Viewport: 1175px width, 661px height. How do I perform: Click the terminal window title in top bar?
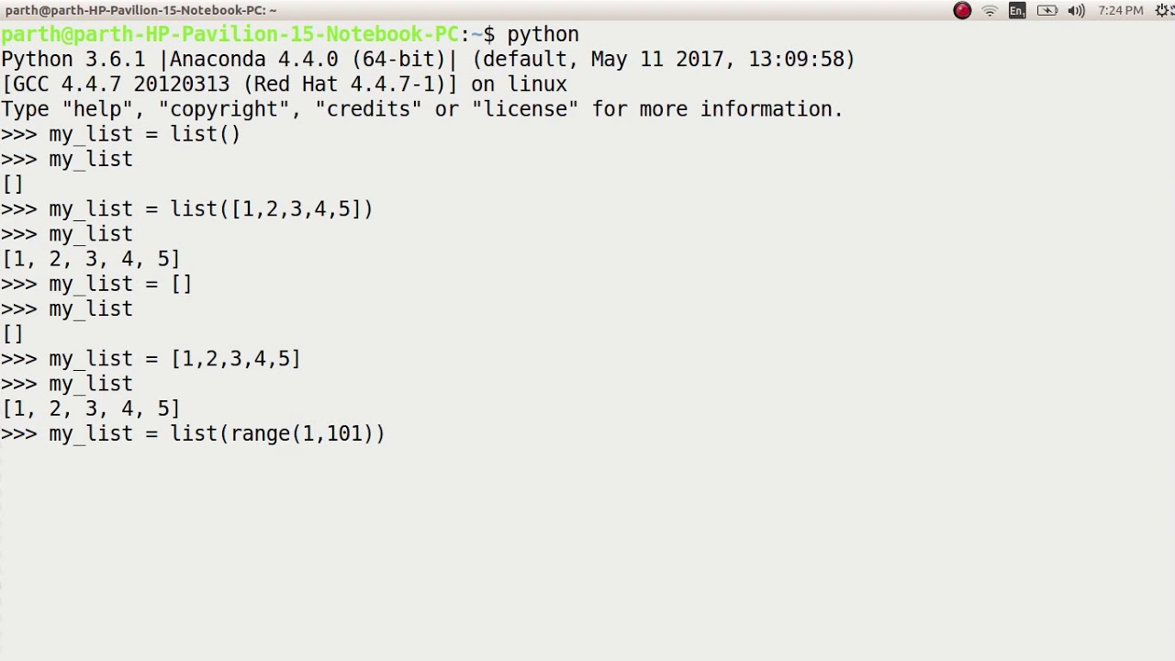point(140,10)
